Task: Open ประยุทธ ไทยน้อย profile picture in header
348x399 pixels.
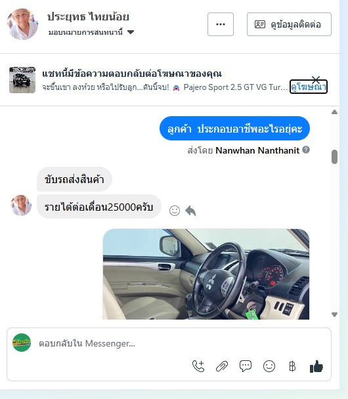Action: point(22,24)
